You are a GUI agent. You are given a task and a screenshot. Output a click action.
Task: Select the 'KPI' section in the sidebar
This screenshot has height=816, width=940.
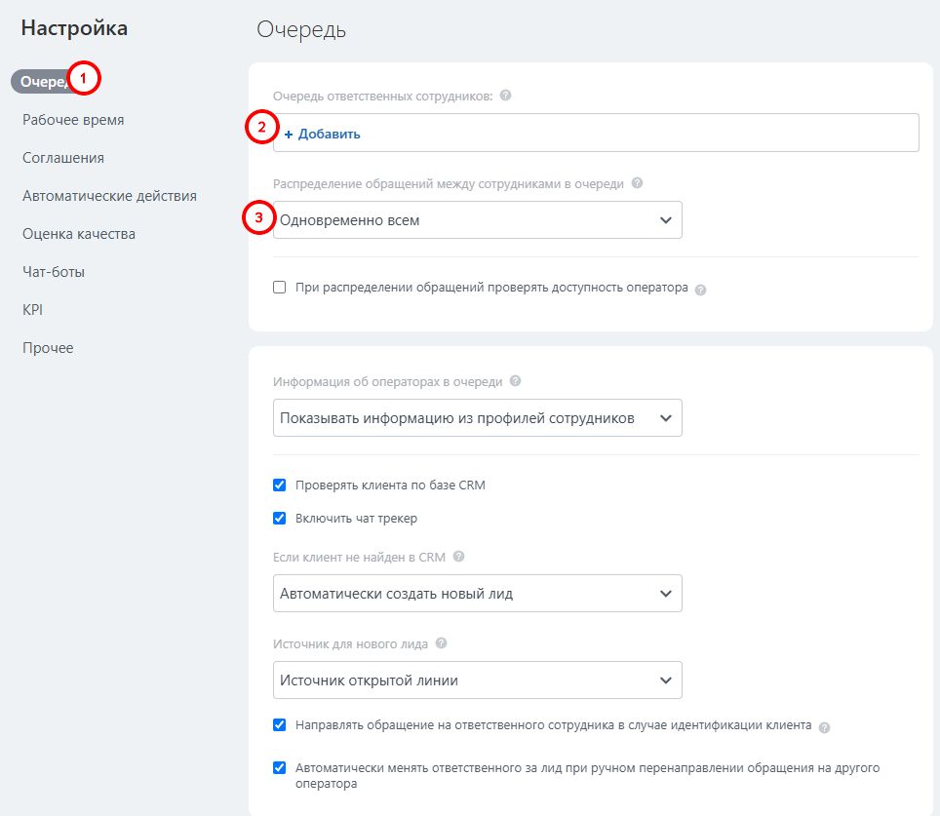tap(32, 309)
